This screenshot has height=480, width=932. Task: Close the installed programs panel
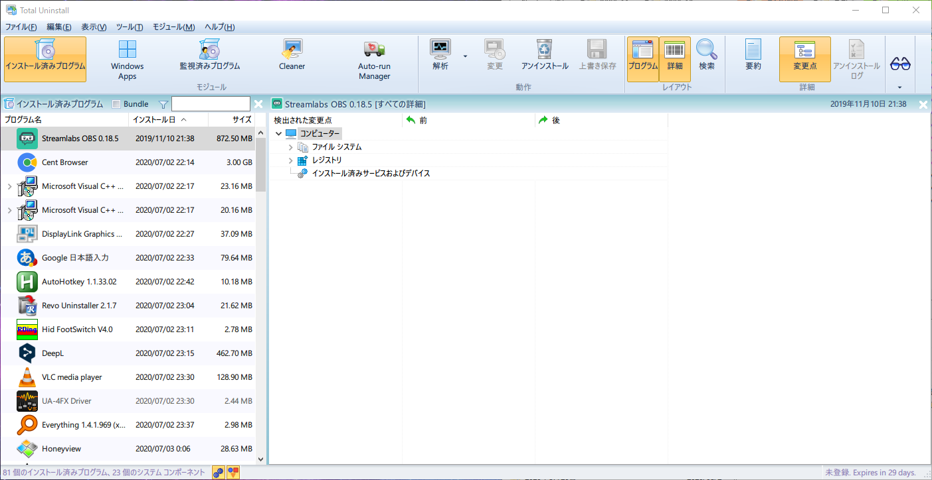(258, 104)
